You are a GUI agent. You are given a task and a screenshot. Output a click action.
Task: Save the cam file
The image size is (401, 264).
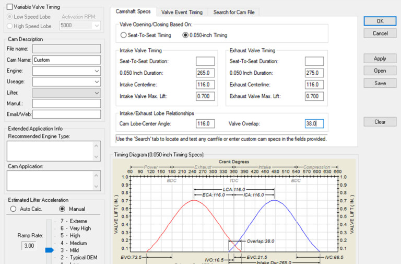click(380, 83)
